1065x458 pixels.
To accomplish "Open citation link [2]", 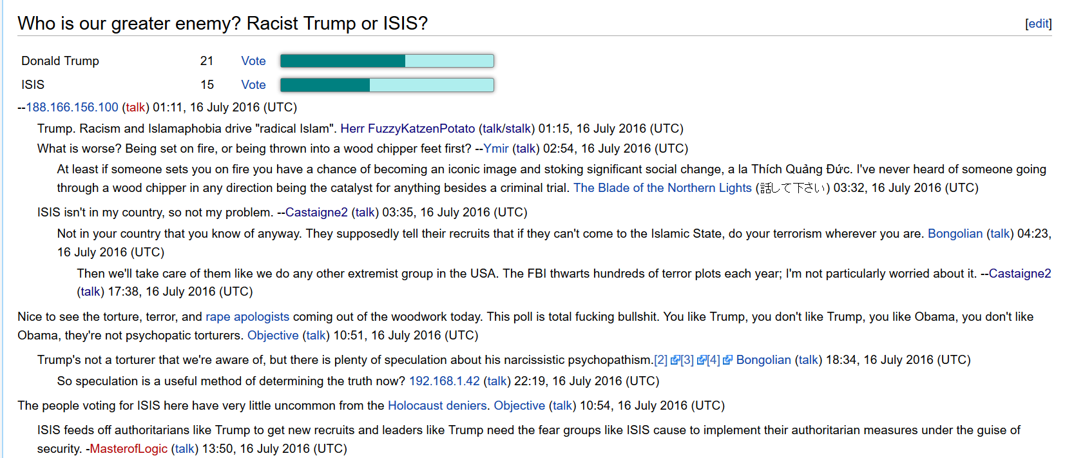I will click(661, 360).
